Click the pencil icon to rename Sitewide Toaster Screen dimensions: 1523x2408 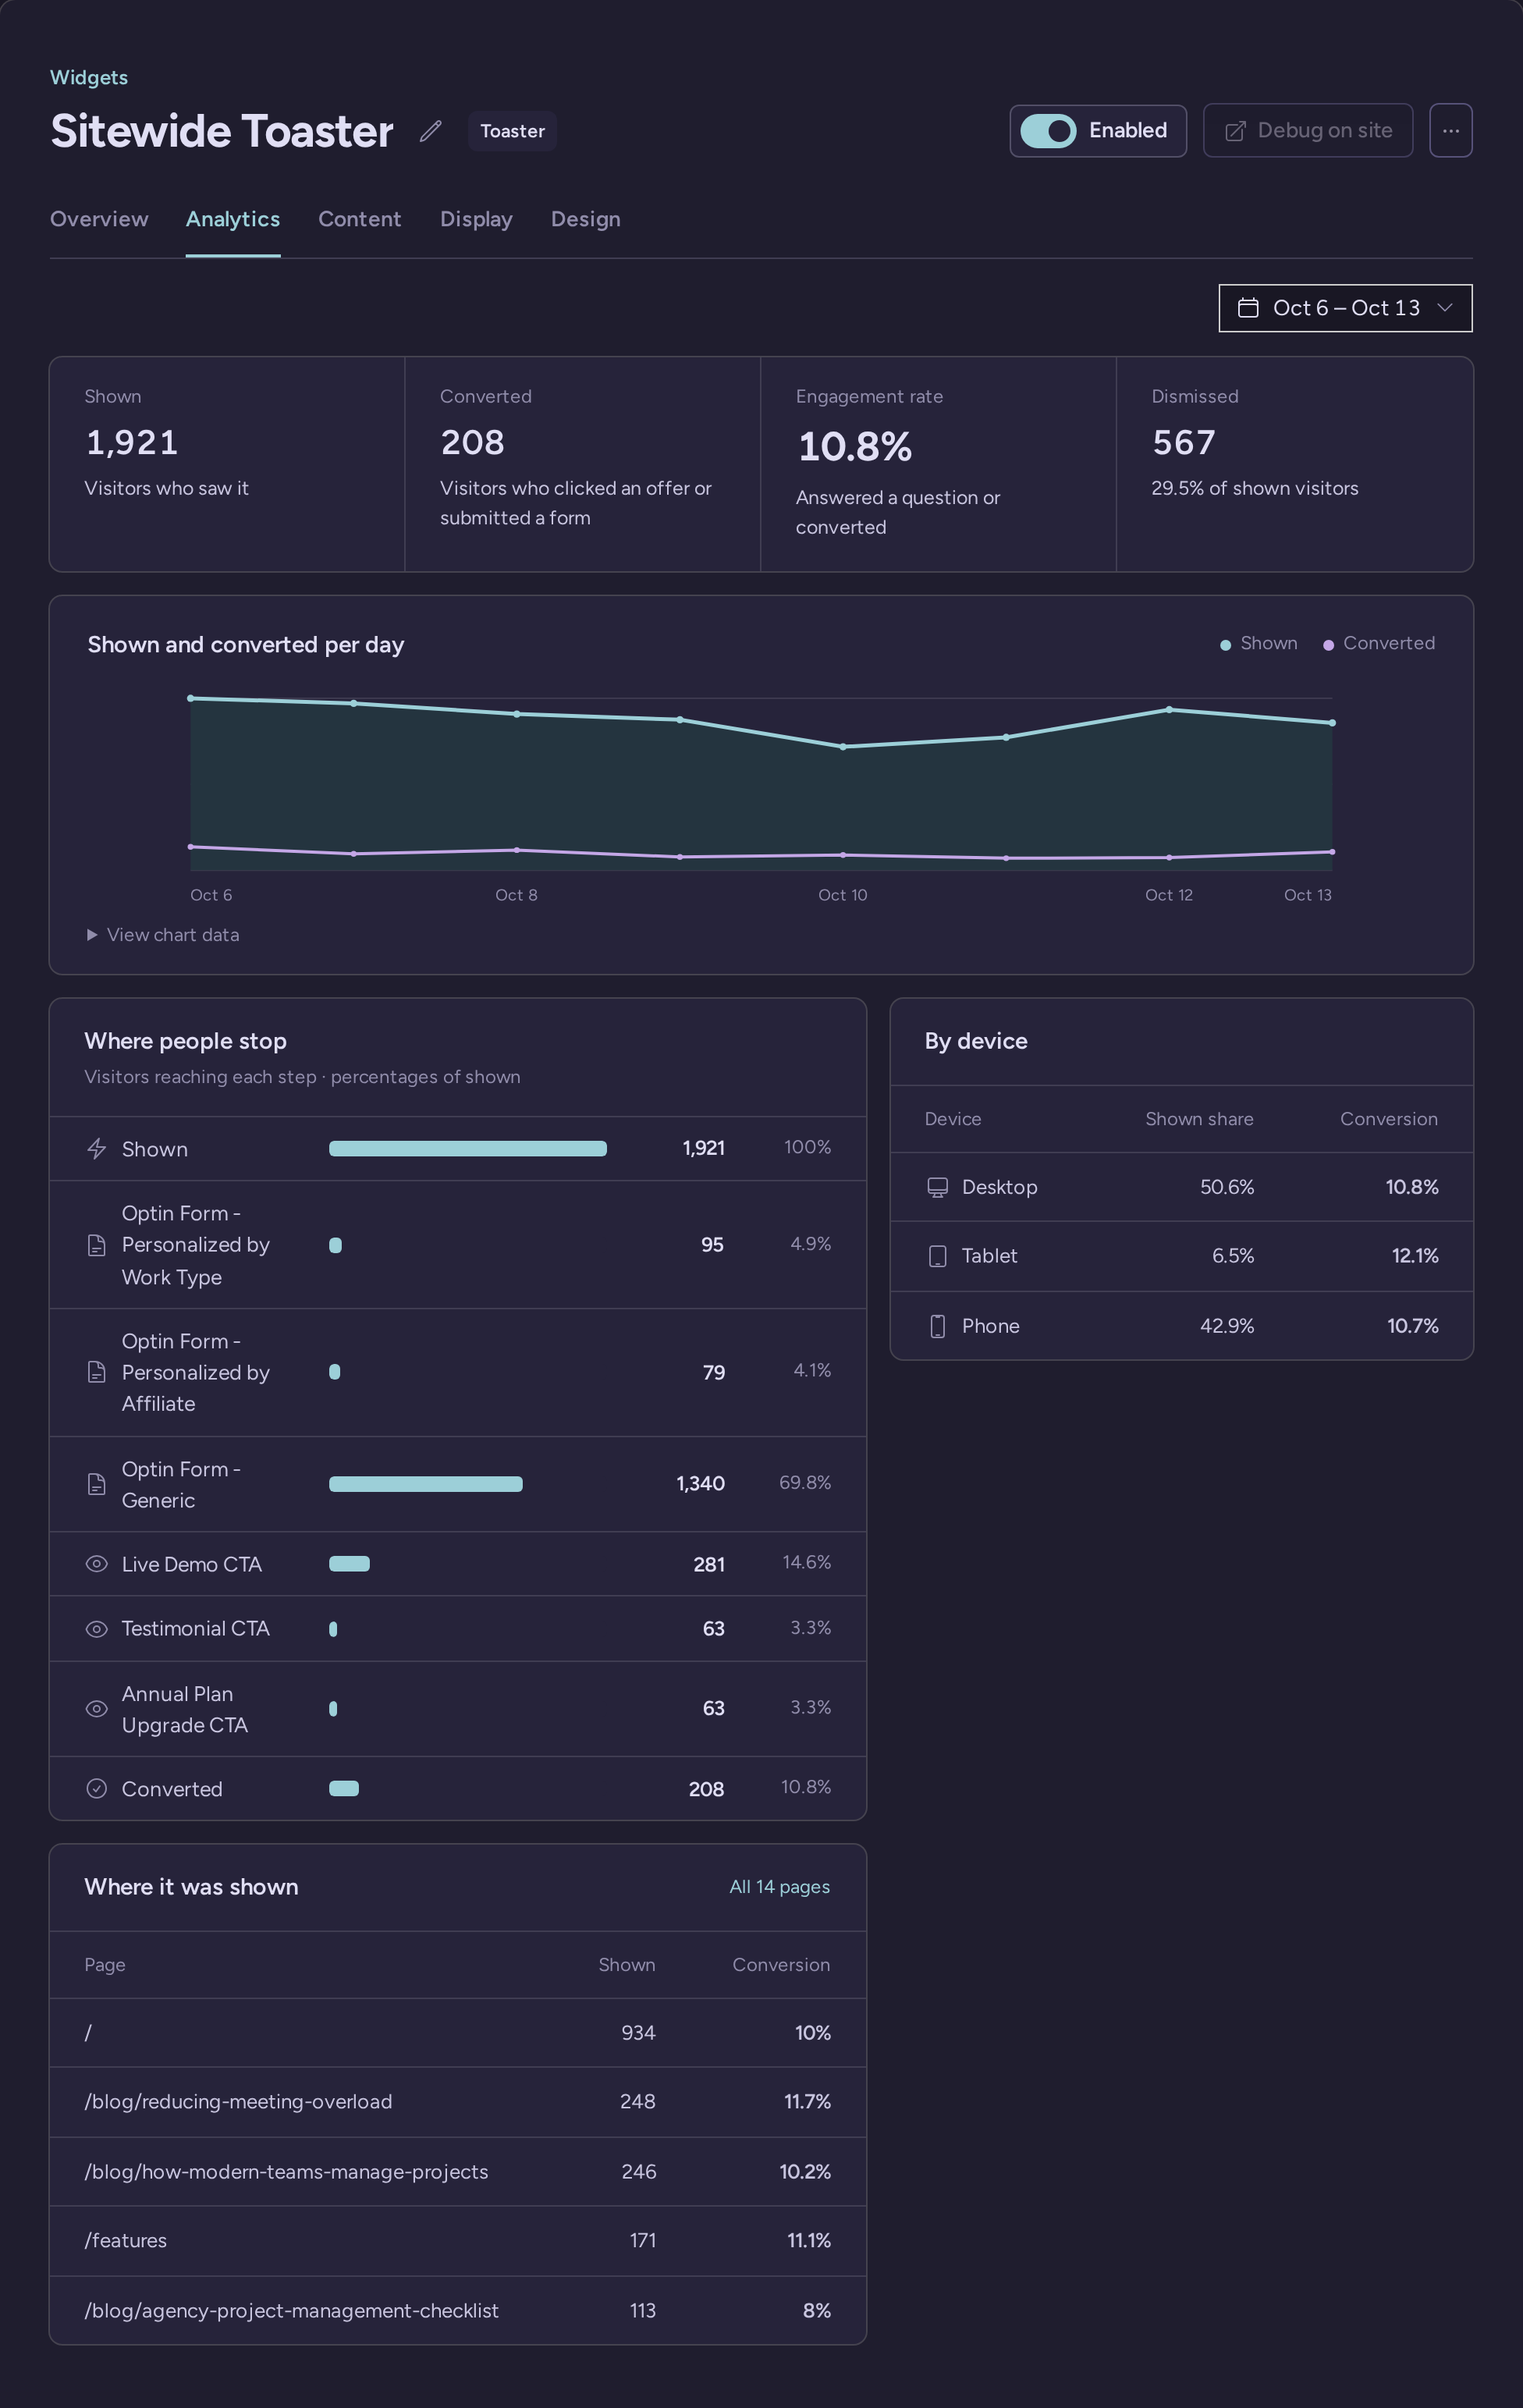(x=430, y=131)
